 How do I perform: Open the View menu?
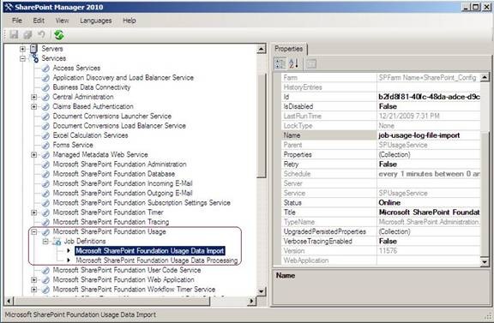point(62,21)
